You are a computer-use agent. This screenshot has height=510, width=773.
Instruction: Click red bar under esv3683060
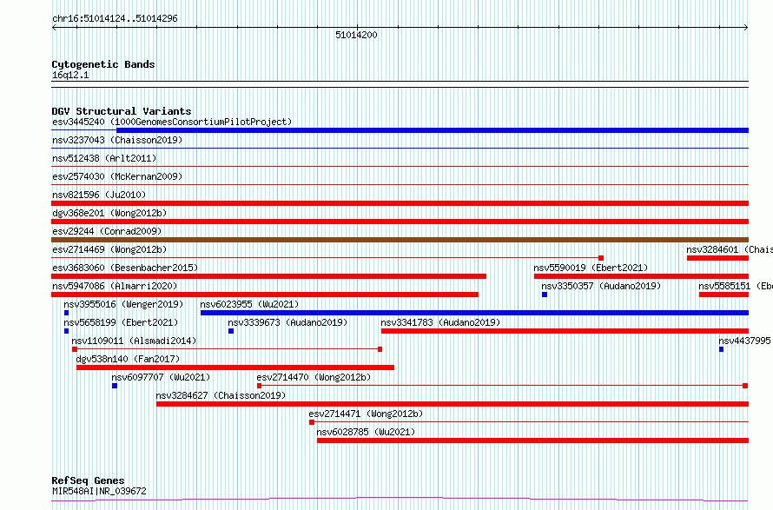coord(268,276)
